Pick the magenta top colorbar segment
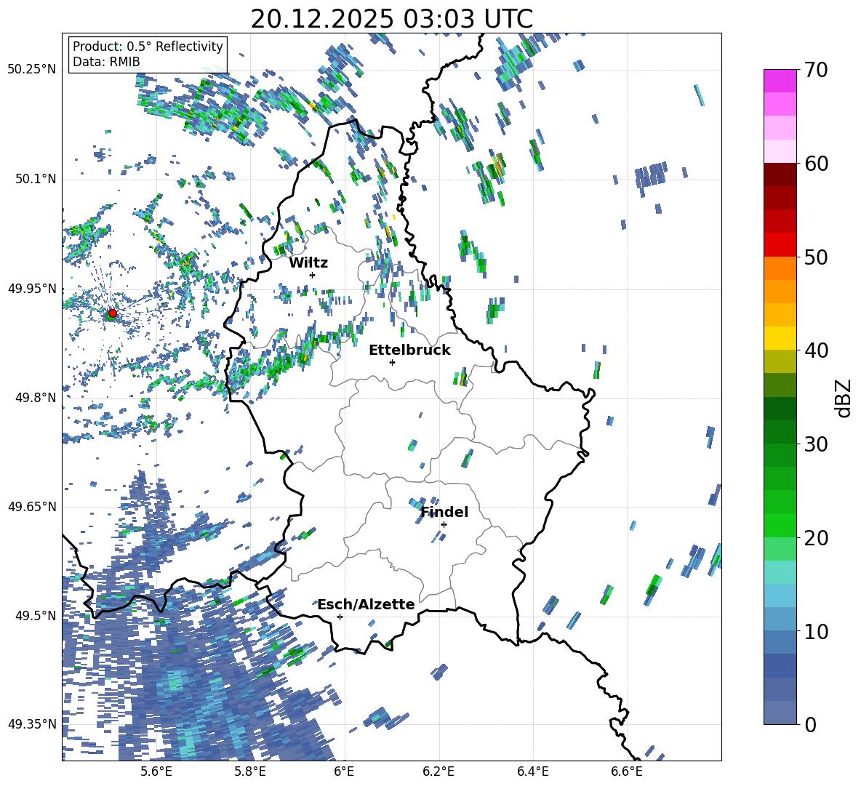Screen dimensions: 861x786 tap(780, 81)
